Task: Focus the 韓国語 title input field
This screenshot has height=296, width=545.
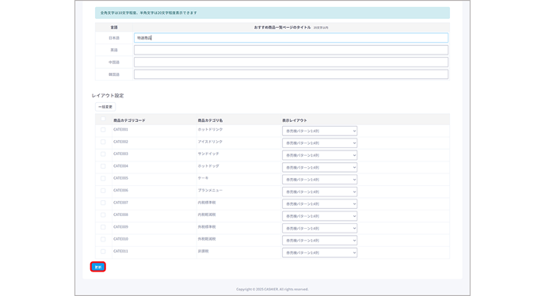Action: (x=291, y=74)
